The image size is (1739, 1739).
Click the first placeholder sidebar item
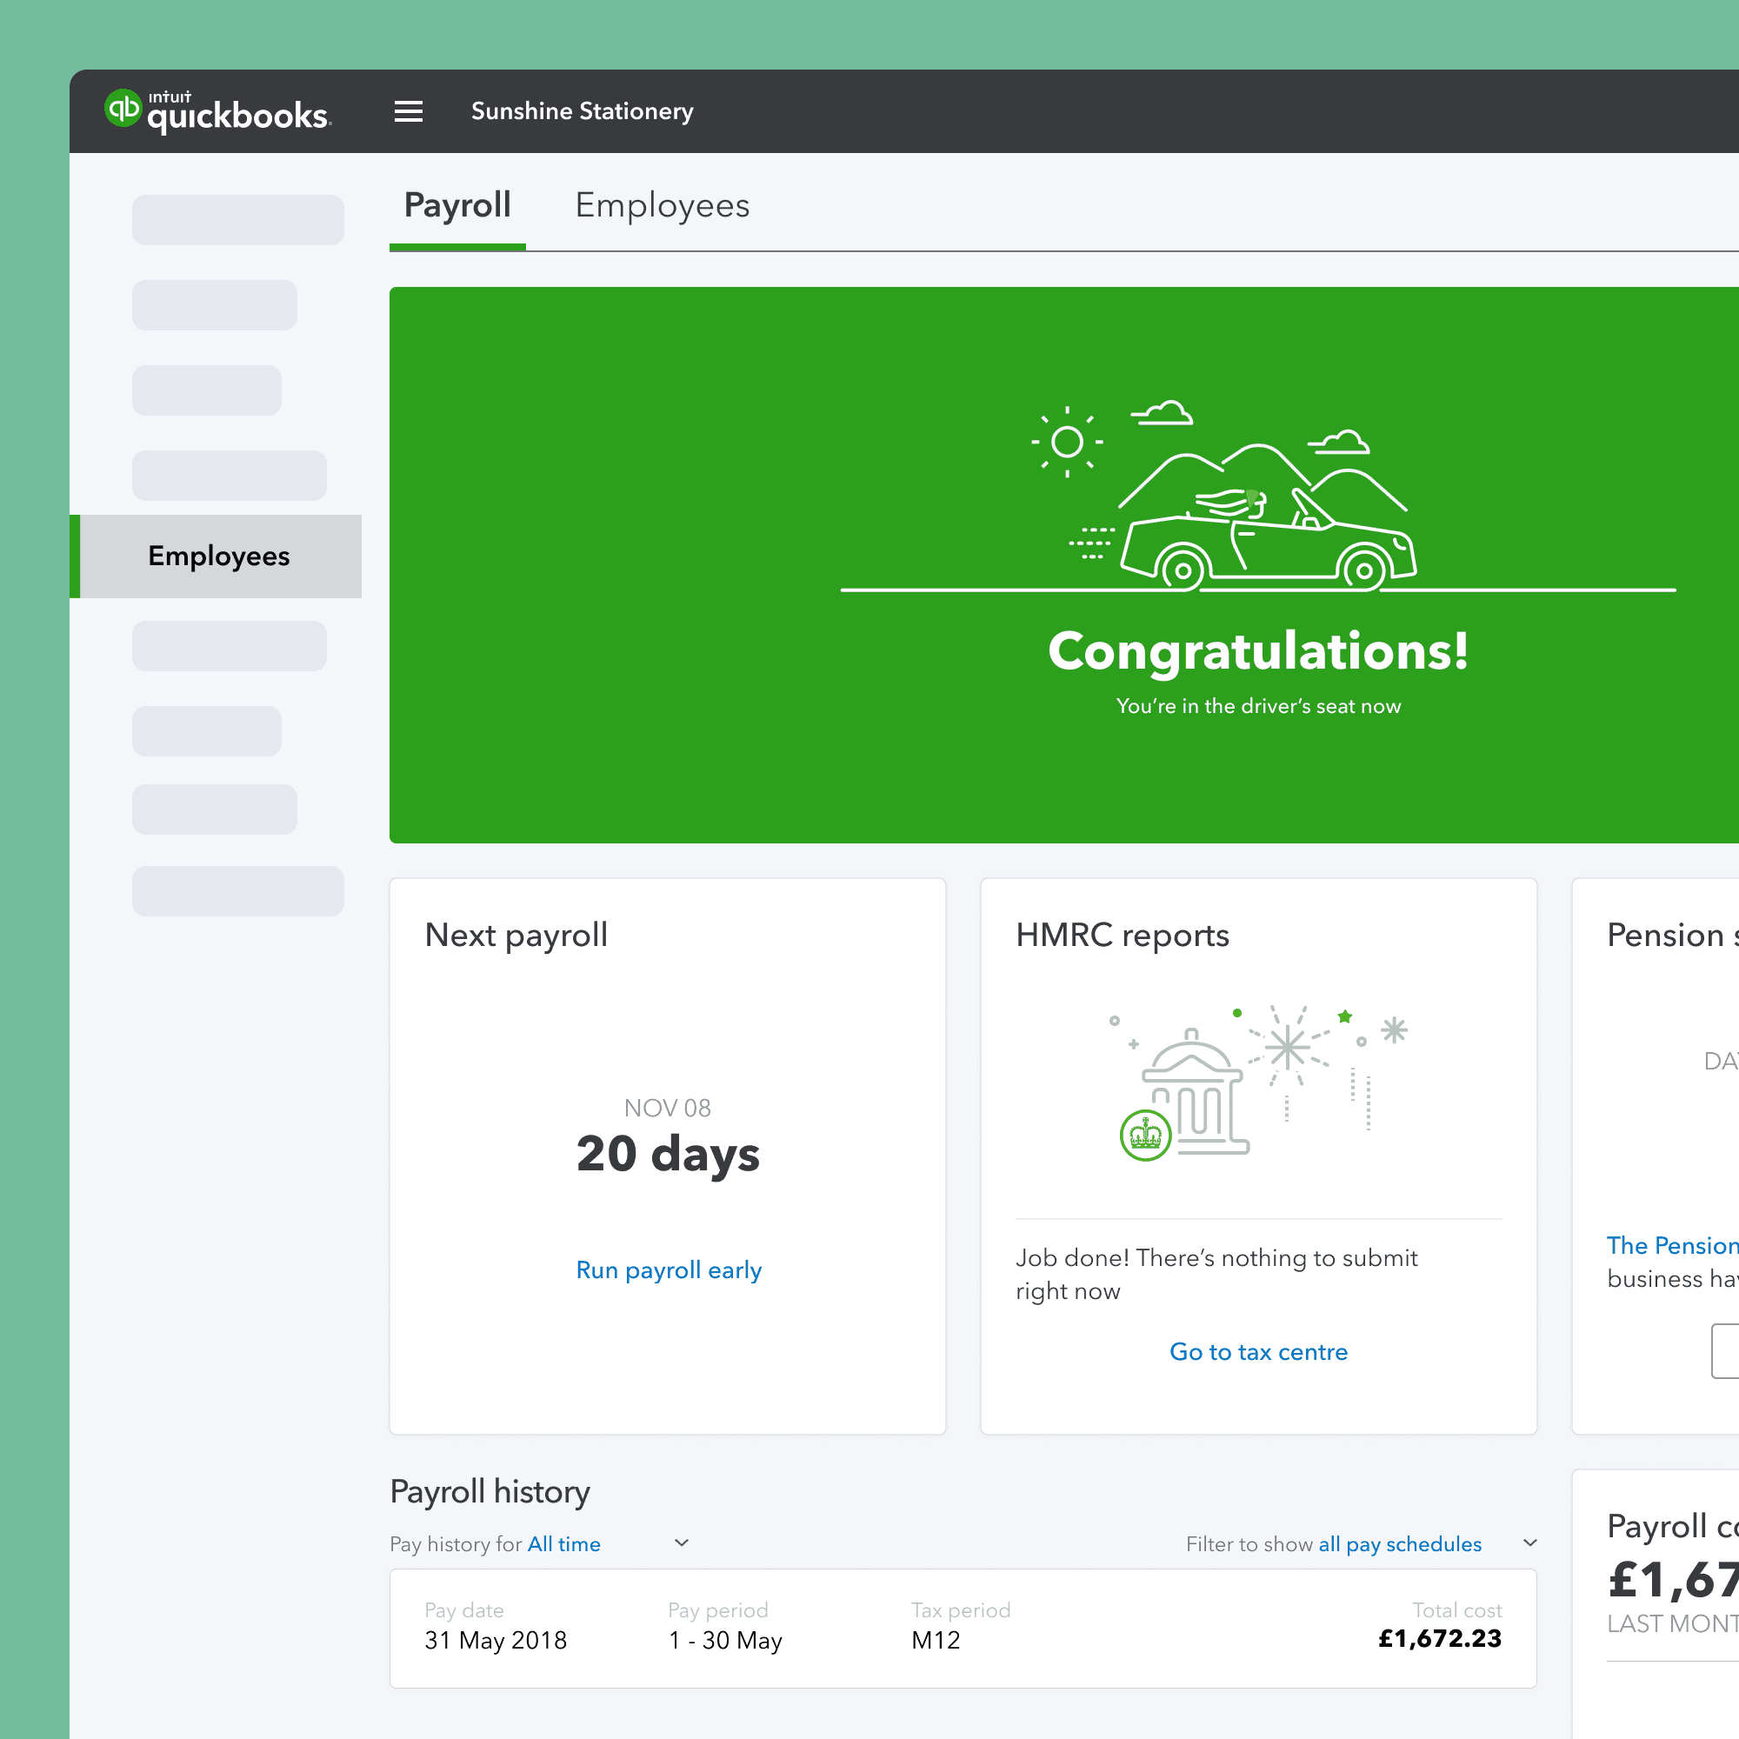(x=237, y=220)
